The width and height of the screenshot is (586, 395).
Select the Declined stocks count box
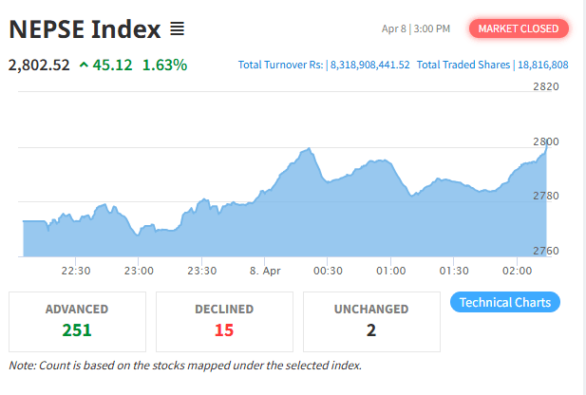[x=224, y=321]
